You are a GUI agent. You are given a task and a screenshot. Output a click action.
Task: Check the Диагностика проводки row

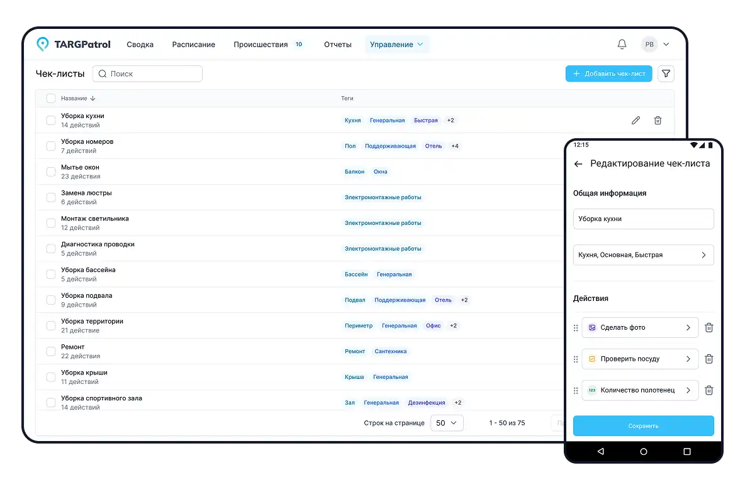coord(51,248)
